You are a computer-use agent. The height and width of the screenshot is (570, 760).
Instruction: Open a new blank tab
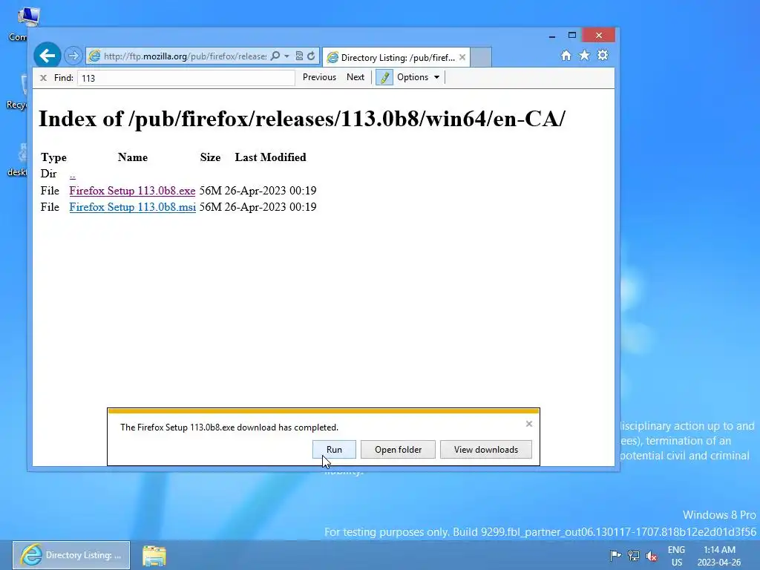(481, 57)
